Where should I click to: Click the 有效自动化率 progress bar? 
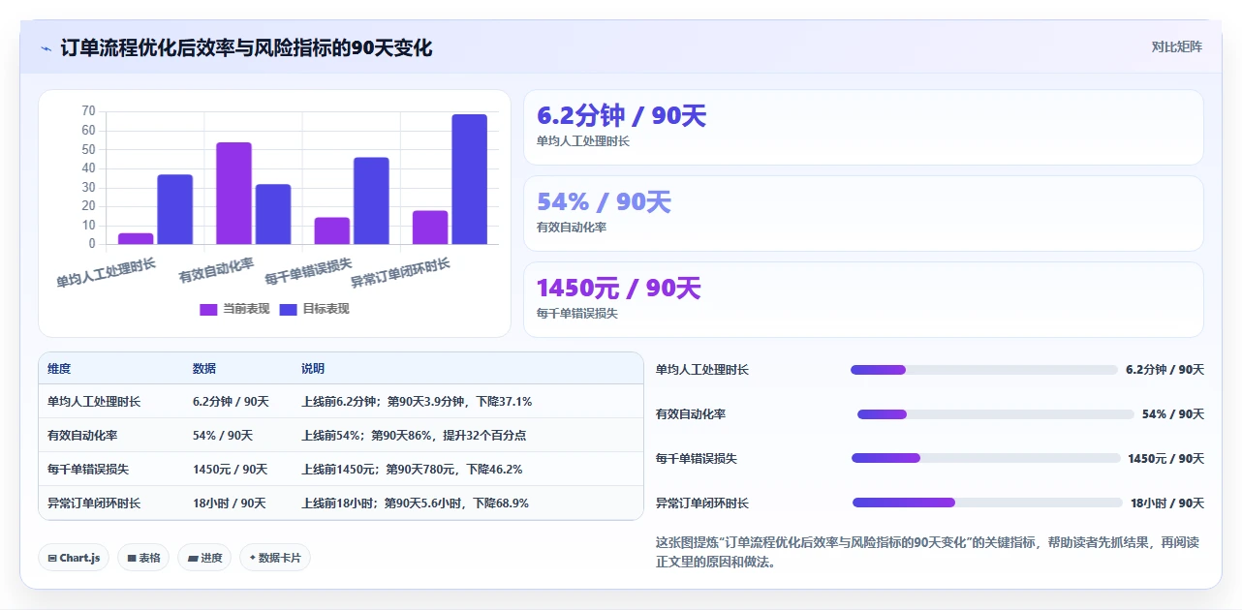[x=996, y=414]
